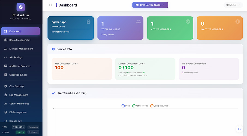Click the warning icon on Inactive Members card
Image resolution: width=247 pixels, height=136 pixels.
pos(237,21)
